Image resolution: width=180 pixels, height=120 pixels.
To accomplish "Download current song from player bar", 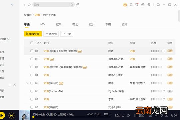I will pyautogui.click(x=166, y=116).
